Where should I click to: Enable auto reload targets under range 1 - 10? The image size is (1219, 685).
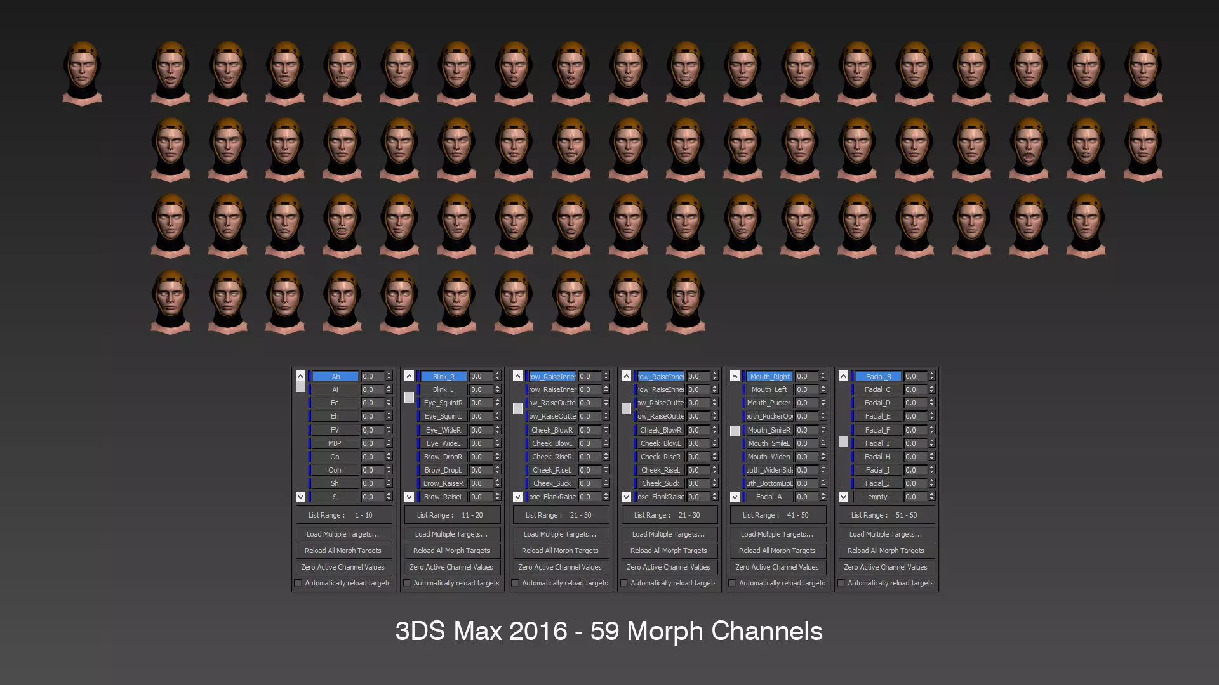(x=298, y=583)
